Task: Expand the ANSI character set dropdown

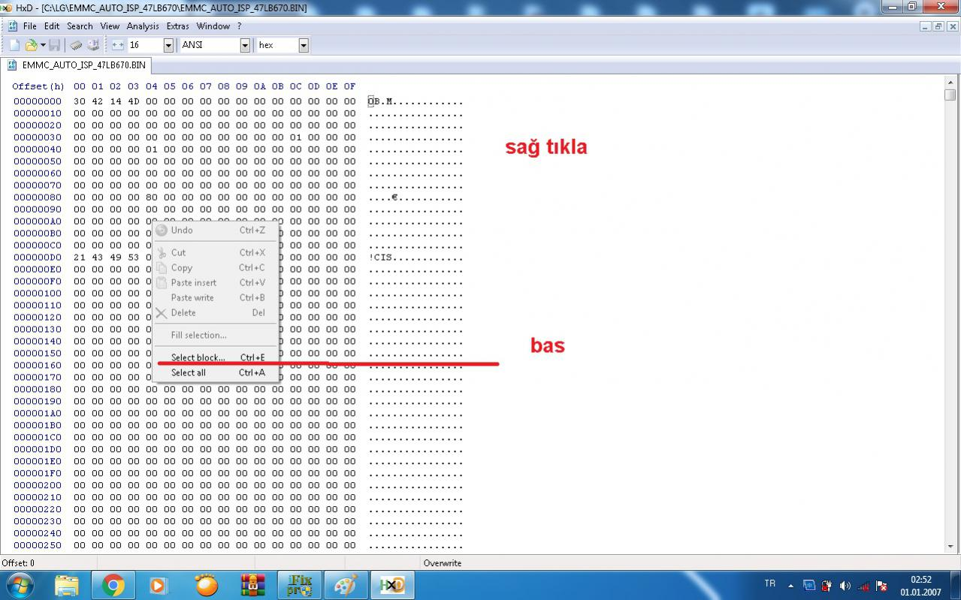Action: 245,45
